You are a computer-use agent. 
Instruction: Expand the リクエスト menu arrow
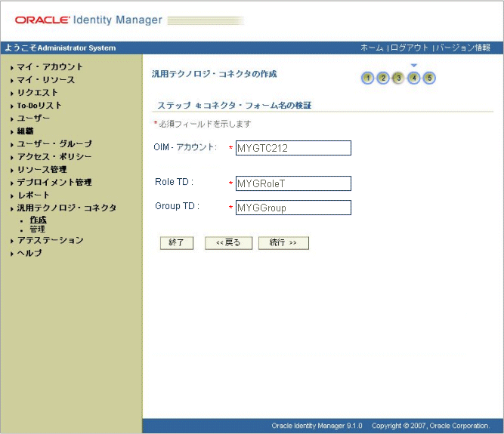(12, 94)
